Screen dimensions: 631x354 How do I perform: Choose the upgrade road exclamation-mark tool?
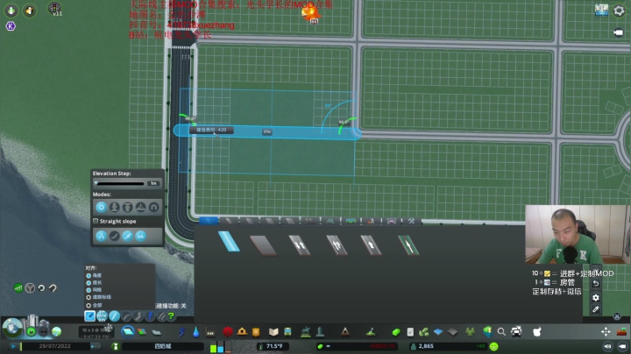coord(150,316)
